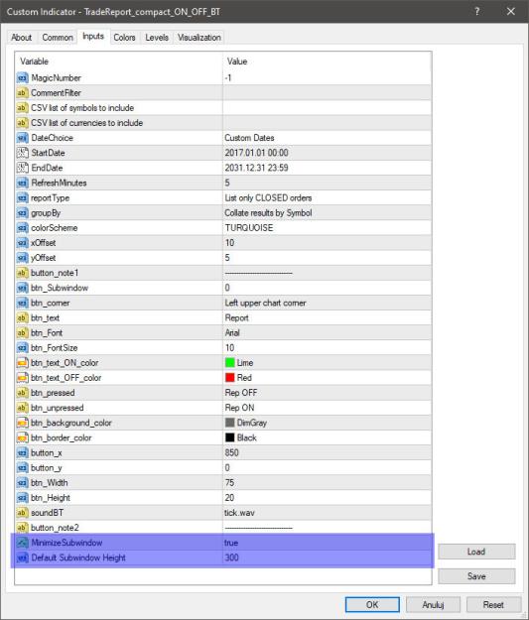Change colorScheme TURQUOISE selection
This screenshot has width=529, height=620.
pyautogui.click(x=327, y=228)
